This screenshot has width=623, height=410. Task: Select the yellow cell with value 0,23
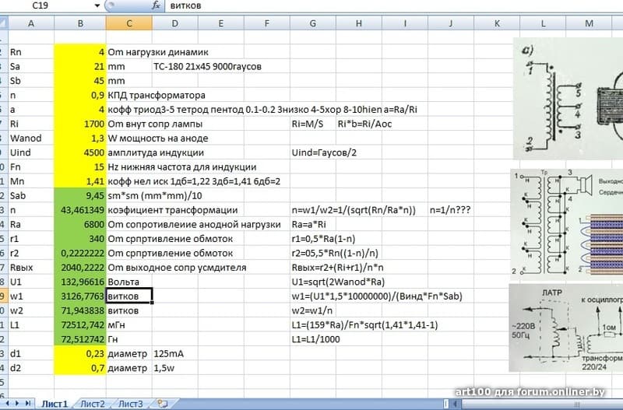[x=80, y=354]
